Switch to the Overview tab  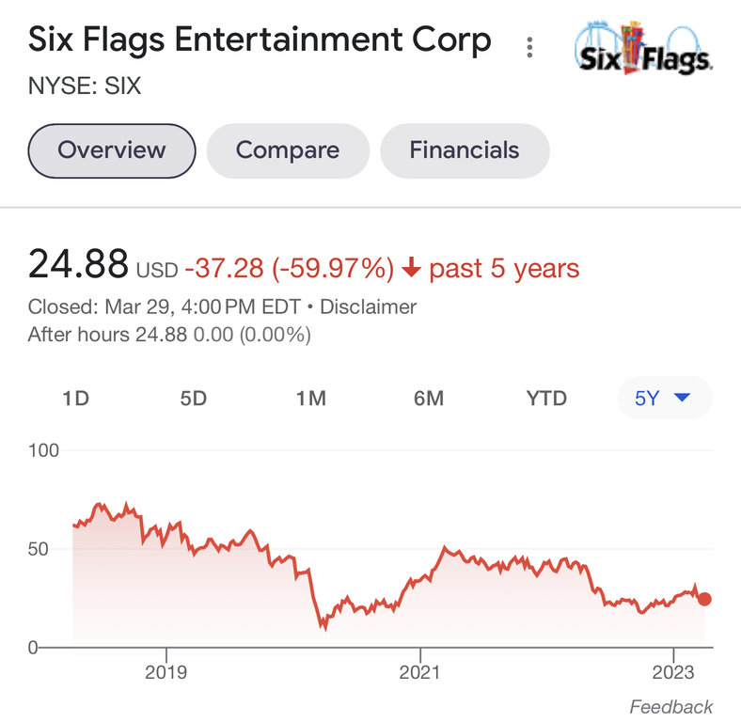coord(111,150)
